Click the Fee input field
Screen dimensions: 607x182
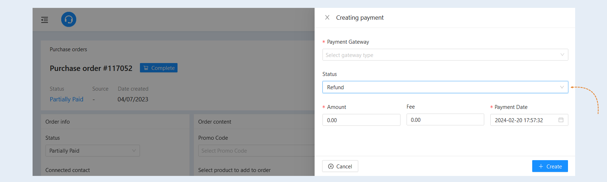coord(445,120)
